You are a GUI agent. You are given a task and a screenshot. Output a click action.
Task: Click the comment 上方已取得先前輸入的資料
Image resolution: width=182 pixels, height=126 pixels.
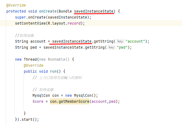click(57, 78)
